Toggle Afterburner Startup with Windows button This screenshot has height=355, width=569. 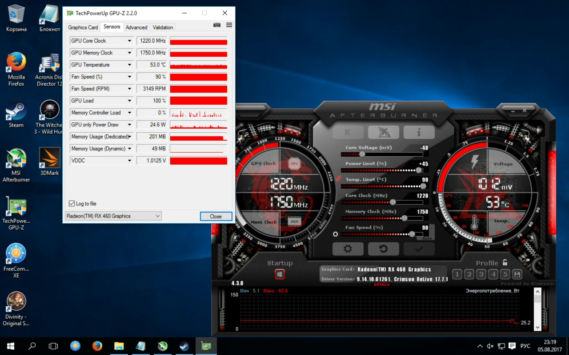[x=280, y=275]
